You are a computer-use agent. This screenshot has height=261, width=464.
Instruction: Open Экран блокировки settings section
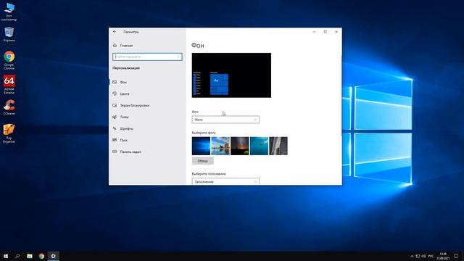[x=147, y=105]
